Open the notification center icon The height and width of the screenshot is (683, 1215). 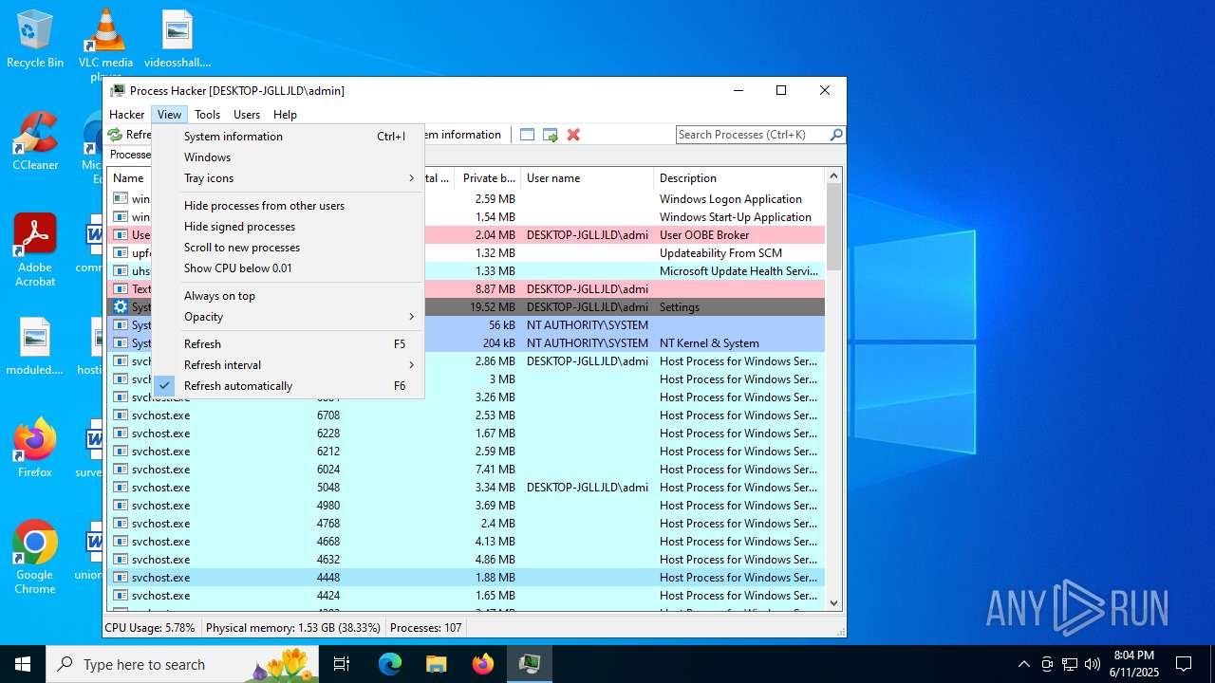coord(1184,664)
